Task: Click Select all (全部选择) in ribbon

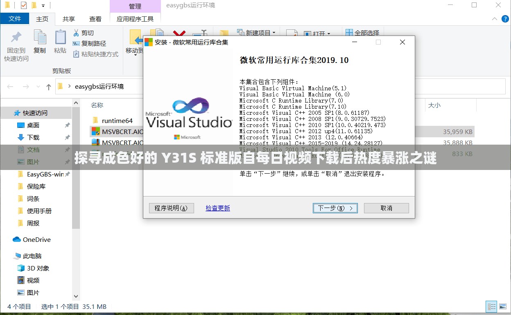Action: coord(362,33)
